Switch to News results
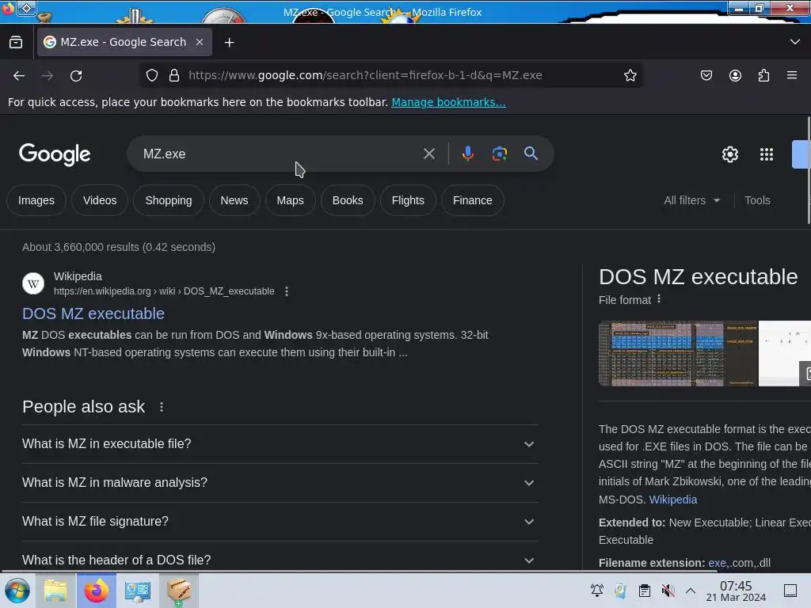The image size is (811, 608). coord(234,200)
